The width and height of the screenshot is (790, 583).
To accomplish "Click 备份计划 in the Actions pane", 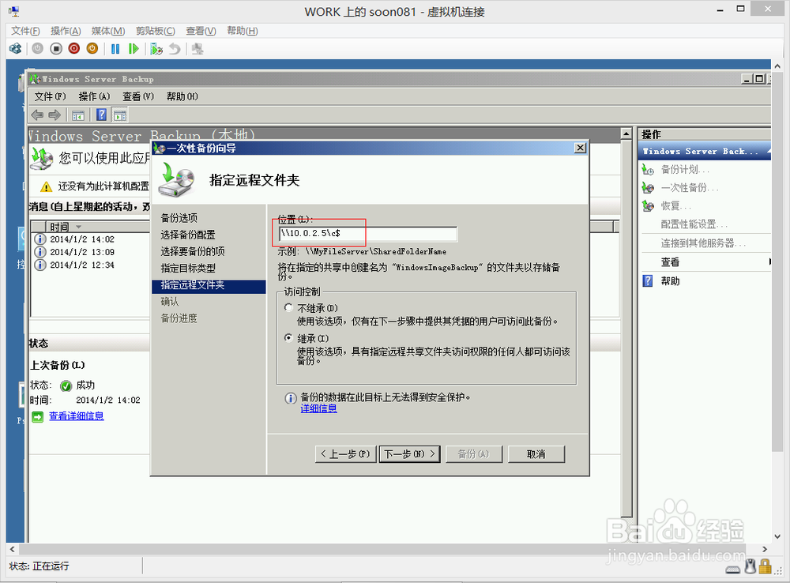I will [684, 170].
